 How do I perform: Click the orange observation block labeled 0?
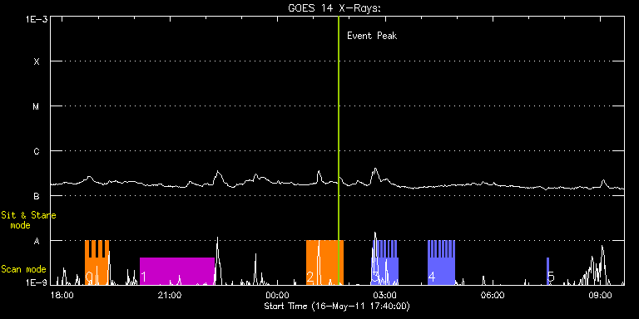click(x=97, y=263)
